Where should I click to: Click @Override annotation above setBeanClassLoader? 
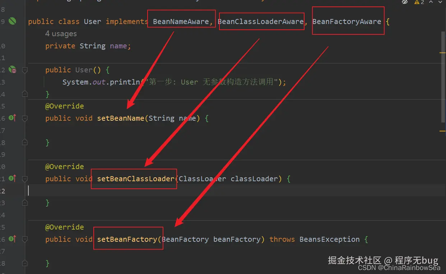click(x=65, y=167)
